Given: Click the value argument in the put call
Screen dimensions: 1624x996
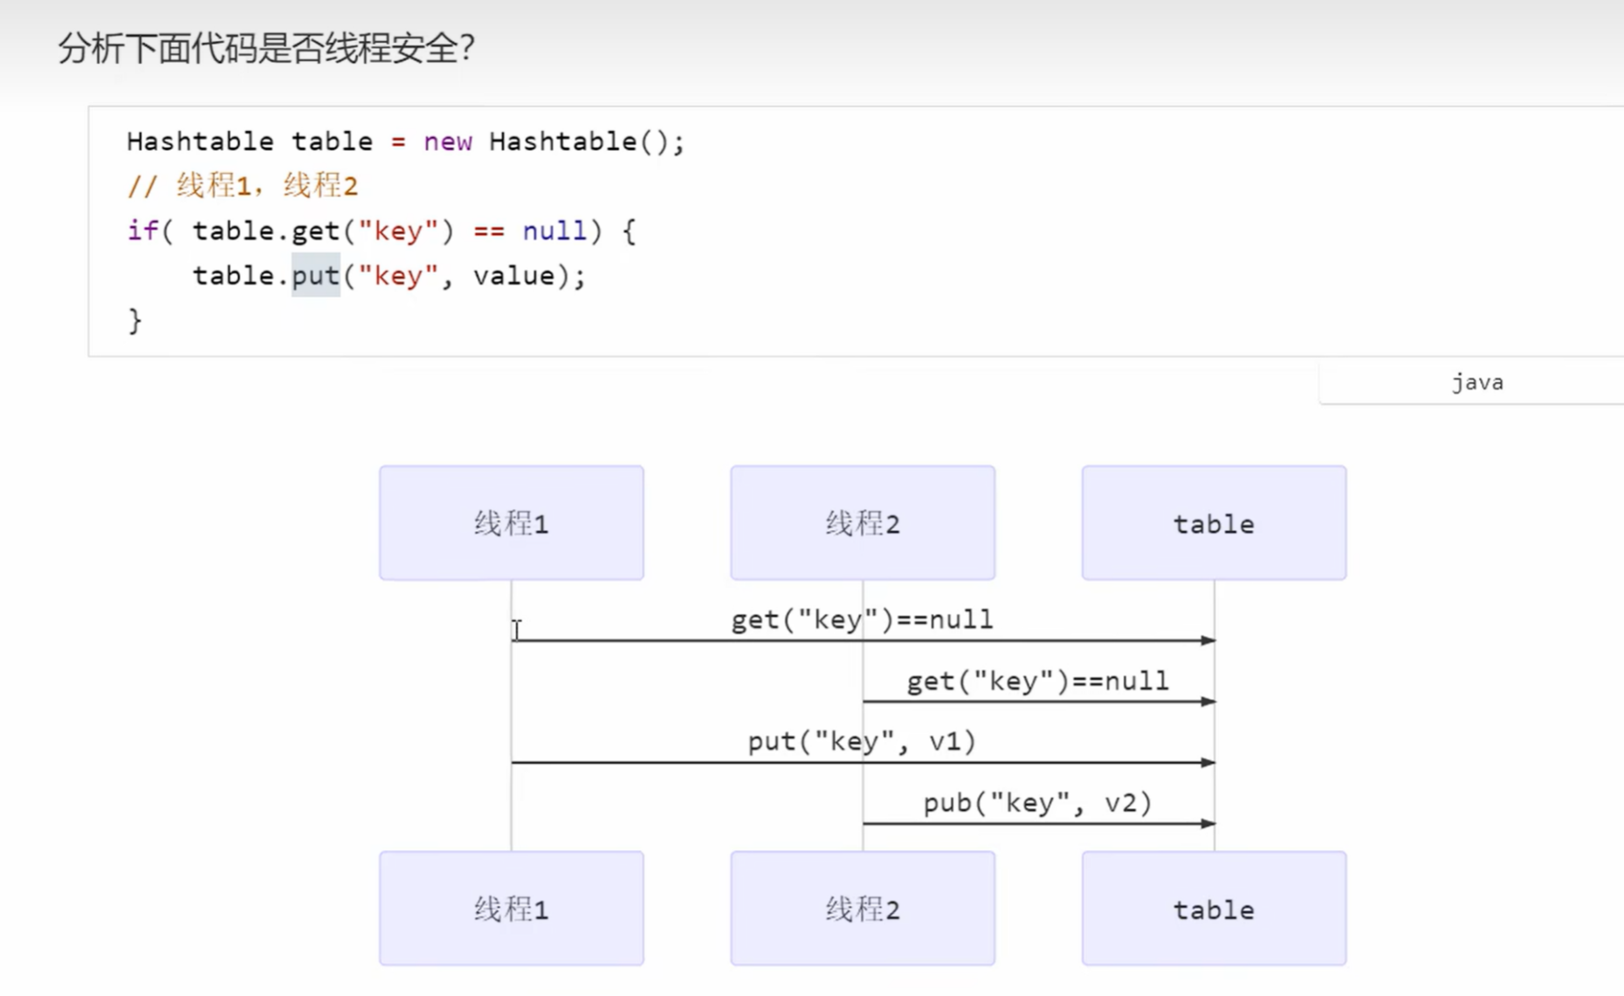Looking at the screenshot, I should pyautogui.click(x=513, y=276).
